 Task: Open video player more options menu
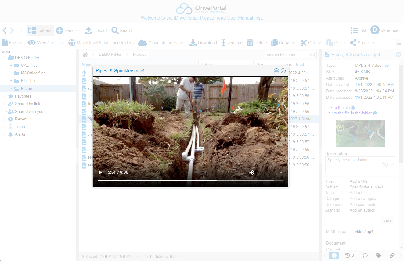[x=281, y=173]
